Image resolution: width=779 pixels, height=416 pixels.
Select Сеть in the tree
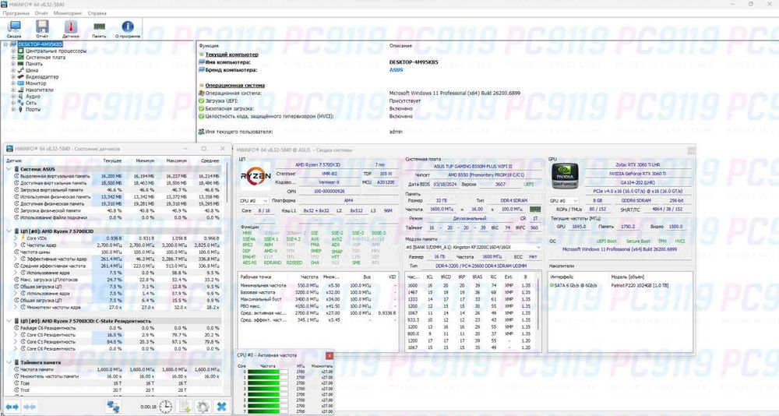pos(31,102)
